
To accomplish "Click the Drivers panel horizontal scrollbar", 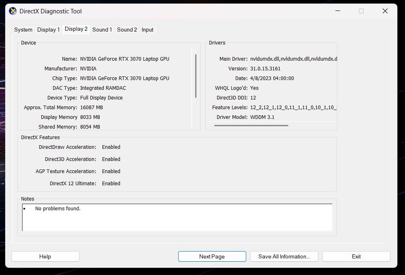I will [251, 126].
